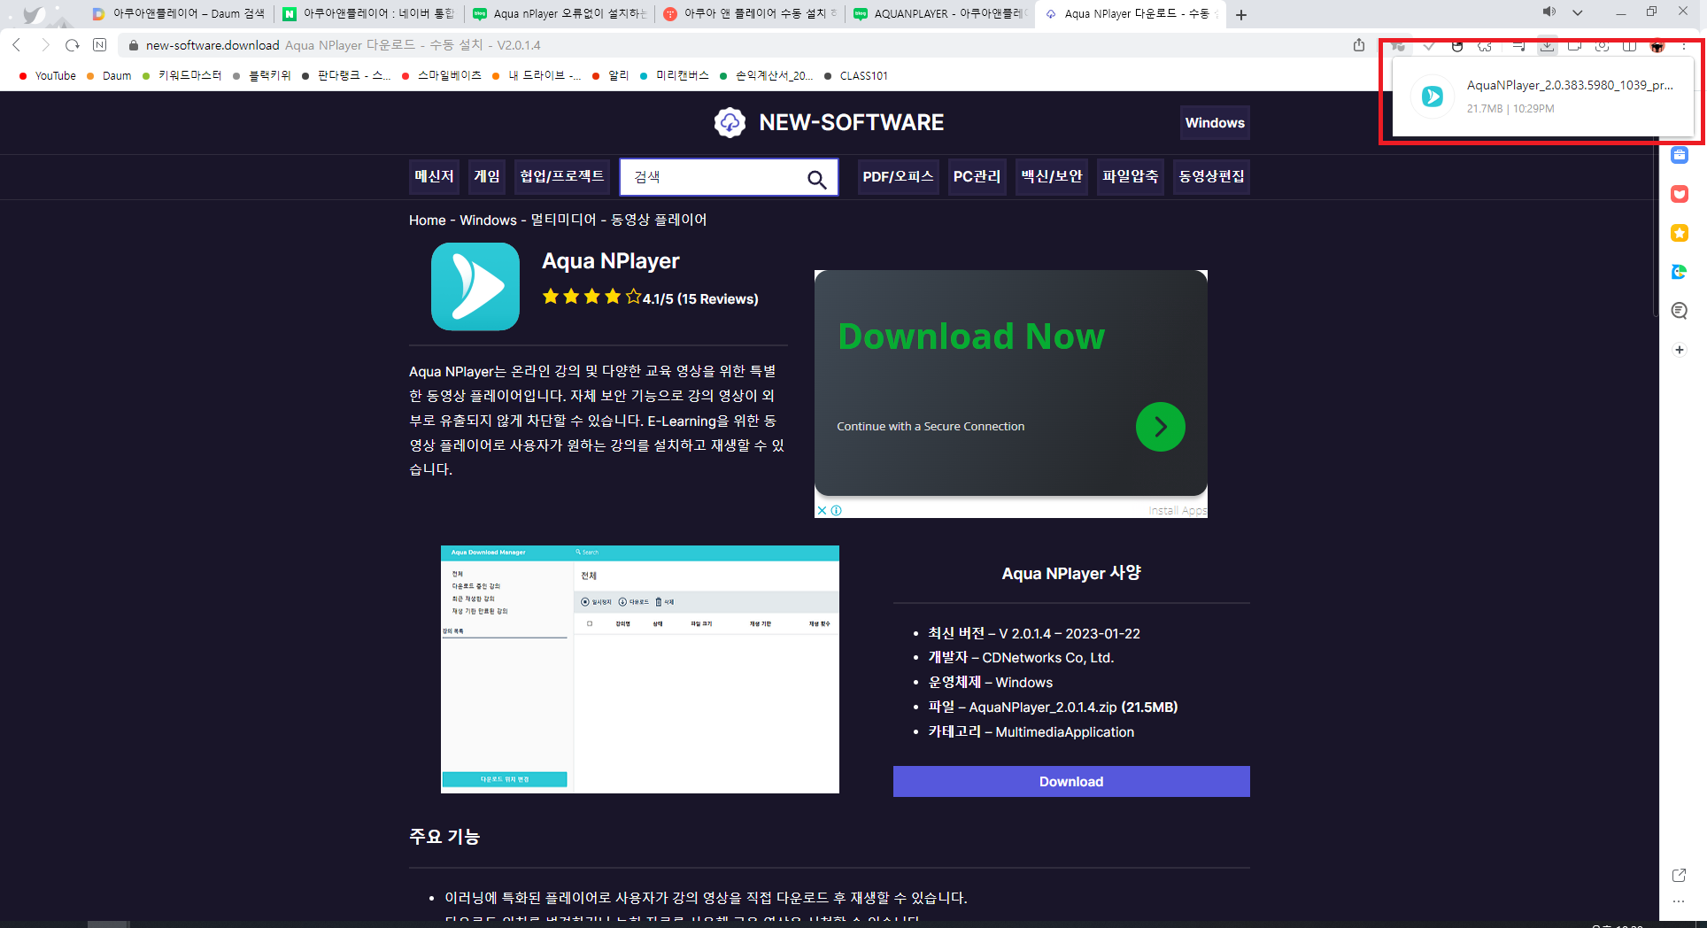The image size is (1707, 928).
Task: Open the 내 드라이브 bookmark
Action: tap(537, 75)
